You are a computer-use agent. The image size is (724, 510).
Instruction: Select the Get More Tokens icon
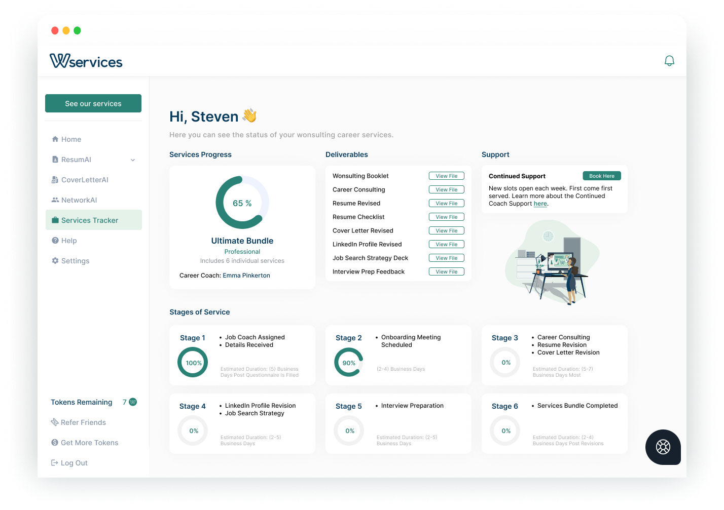(x=54, y=442)
